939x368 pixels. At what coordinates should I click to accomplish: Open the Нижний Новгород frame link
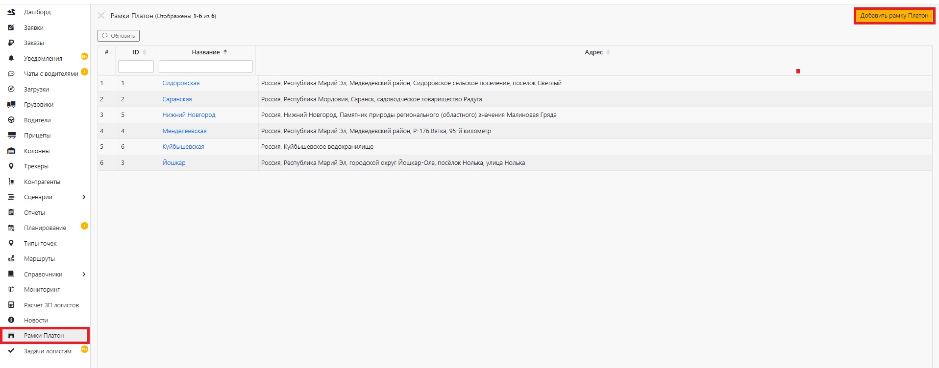pyautogui.click(x=189, y=115)
